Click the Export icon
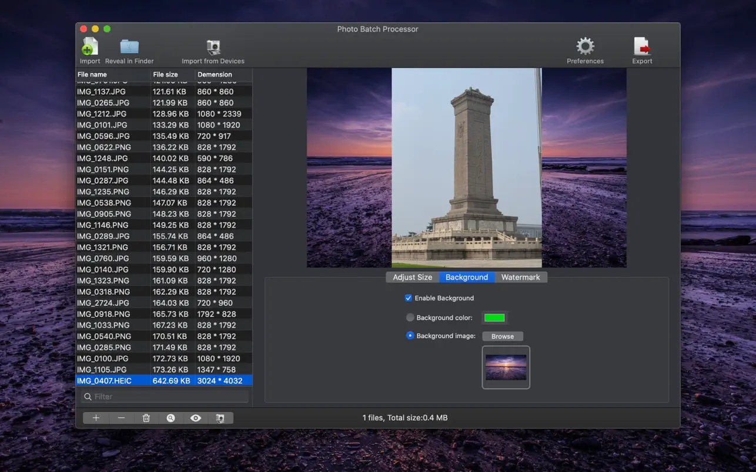The height and width of the screenshot is (472, 756). [642, 47]
